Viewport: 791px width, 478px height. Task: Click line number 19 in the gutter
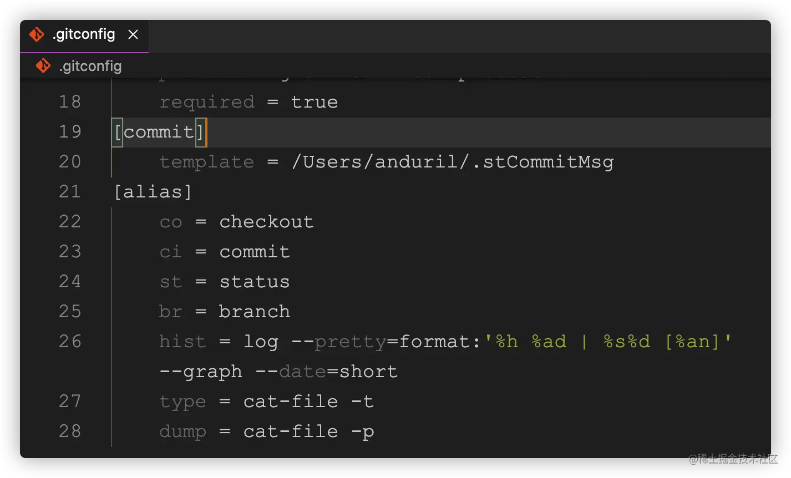70,132
